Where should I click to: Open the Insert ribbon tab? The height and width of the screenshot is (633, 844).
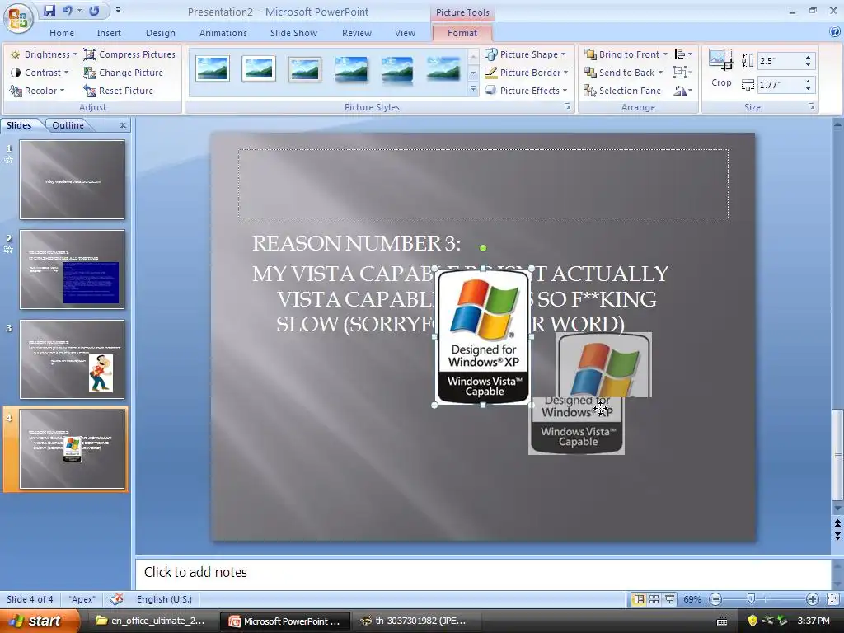click(x=109, y=33)
